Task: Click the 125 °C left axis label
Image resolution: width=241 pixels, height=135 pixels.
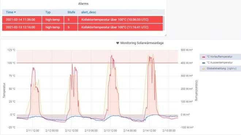Action: (11, 50)
